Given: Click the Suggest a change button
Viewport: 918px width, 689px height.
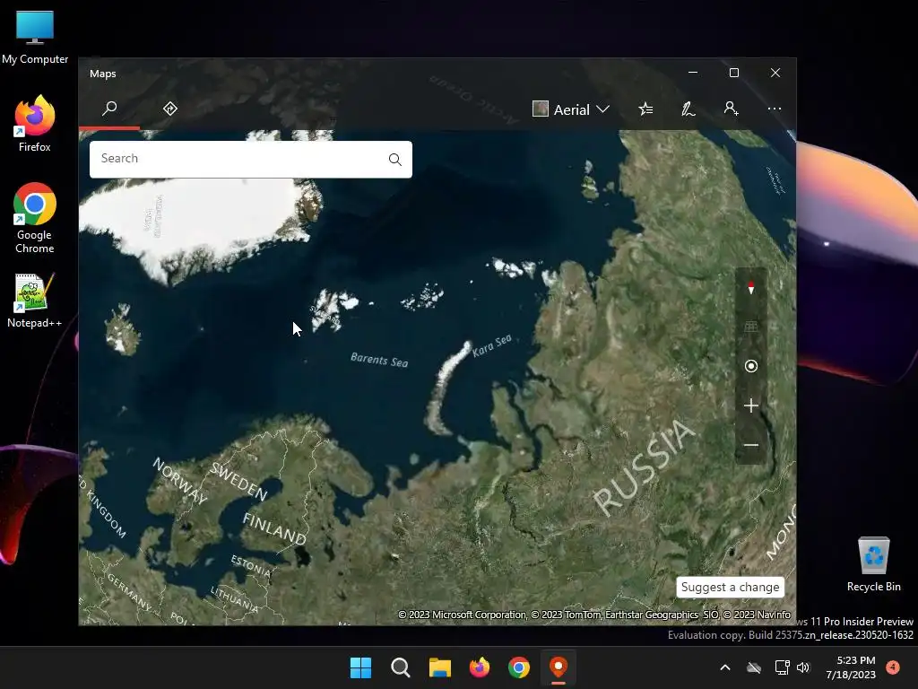Looking at the screenshot, I should [x=730, y=587].
